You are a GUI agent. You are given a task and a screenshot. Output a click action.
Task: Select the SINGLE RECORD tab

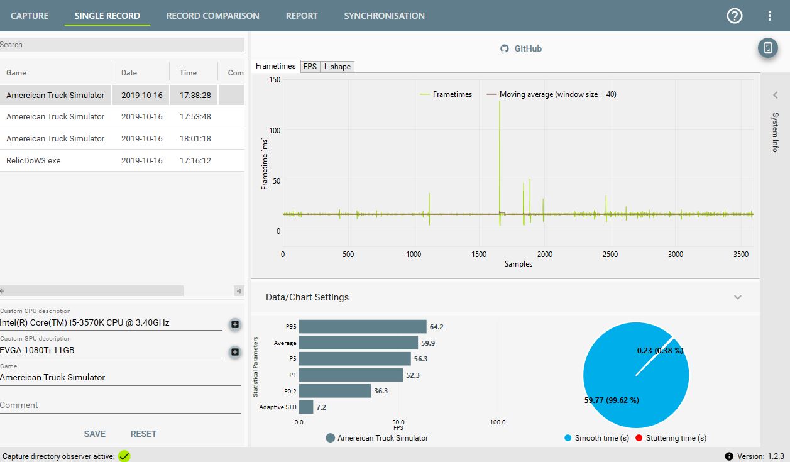point(107,16)
